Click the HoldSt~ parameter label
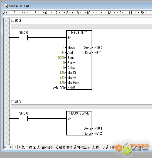This screenshot has width=152, height=158. tap(73, 88)
